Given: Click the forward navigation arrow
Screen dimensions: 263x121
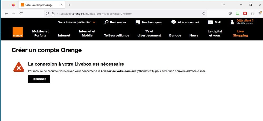Looking at the screenshot, I should [x=14, y=14].
